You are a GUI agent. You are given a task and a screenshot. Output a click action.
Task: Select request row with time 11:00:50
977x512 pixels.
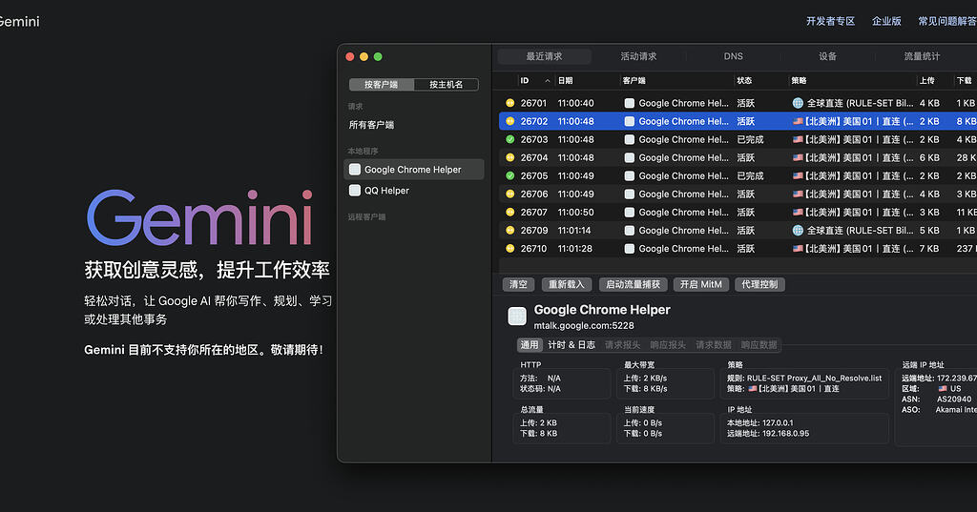(738, 212)
